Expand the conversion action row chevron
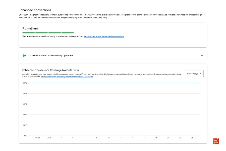Screen dimensions: 226x151 pyautogui.click(x=202, y=55)
